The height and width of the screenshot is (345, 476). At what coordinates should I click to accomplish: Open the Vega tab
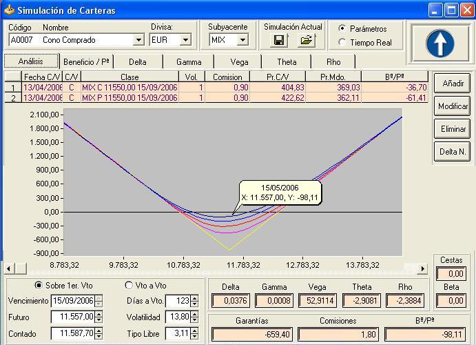coord(239,61)
